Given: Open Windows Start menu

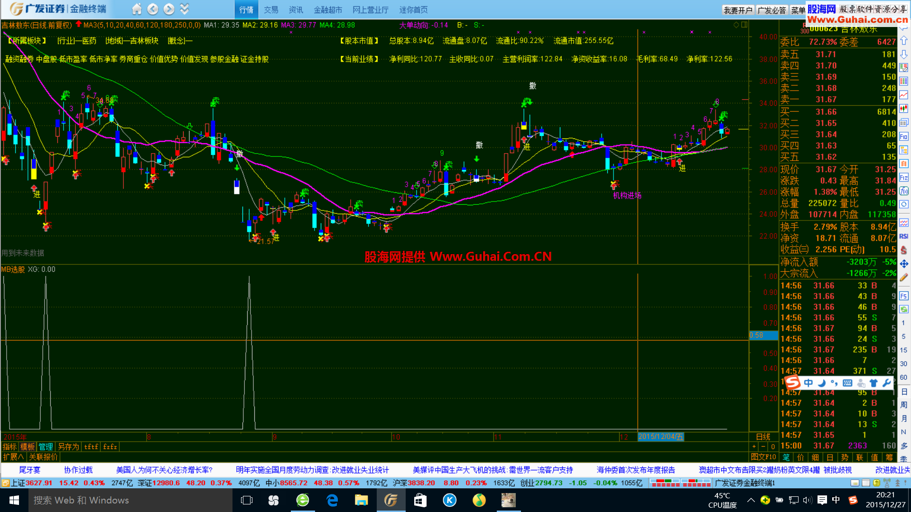Looking at the screenshot, I should tap(14, 500).
